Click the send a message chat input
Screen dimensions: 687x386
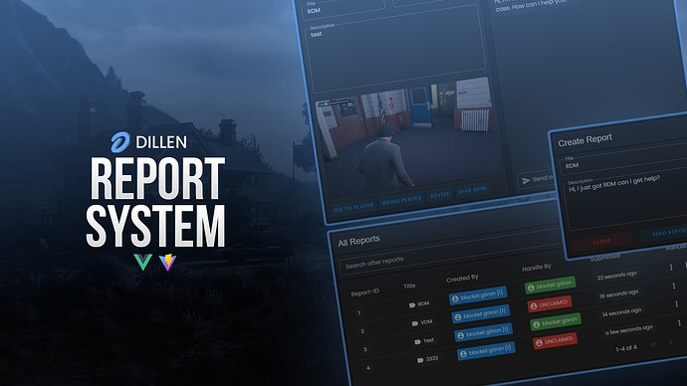(x=536, y=179)
